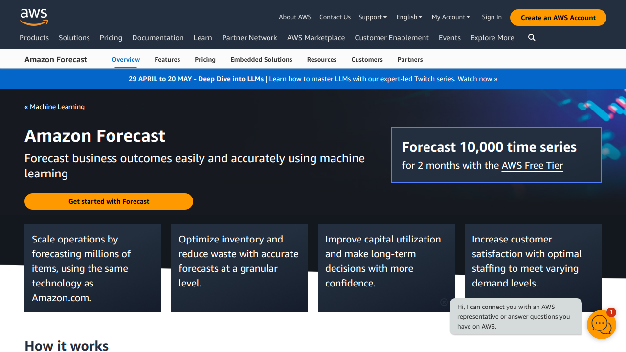626x352 pixels.
Task: Open the Resources tab
Action: [x=322, y=60]
